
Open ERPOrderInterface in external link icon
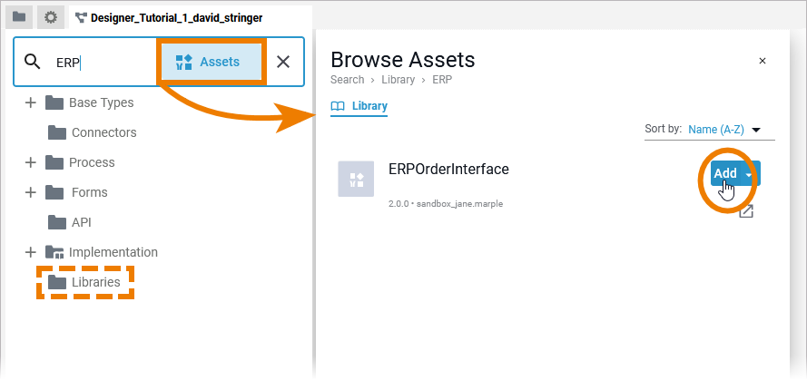[746, 211]
